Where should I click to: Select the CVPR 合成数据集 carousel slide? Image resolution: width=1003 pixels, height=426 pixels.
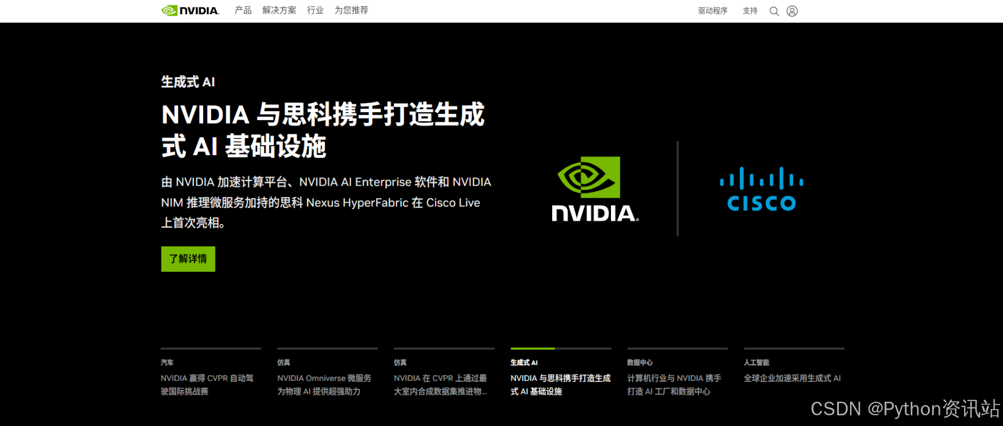click(445, 372)
